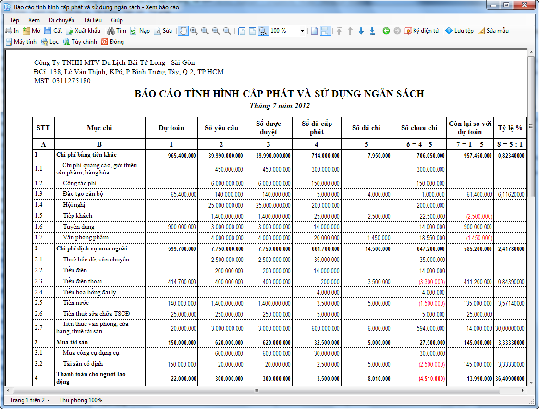Save report with Cất button
Image resolution: width=539 pixels, height=409 pixels.
point(53,31)
